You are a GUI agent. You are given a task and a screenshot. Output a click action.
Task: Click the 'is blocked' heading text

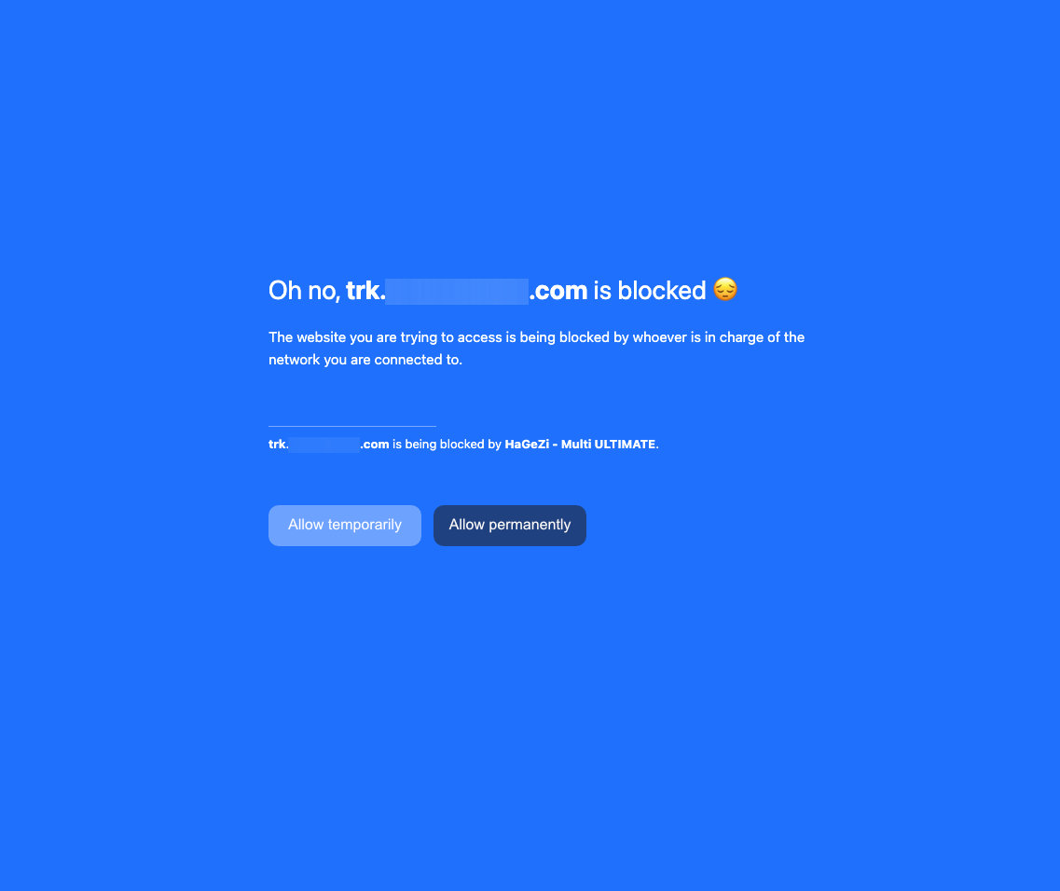point(650,291)
